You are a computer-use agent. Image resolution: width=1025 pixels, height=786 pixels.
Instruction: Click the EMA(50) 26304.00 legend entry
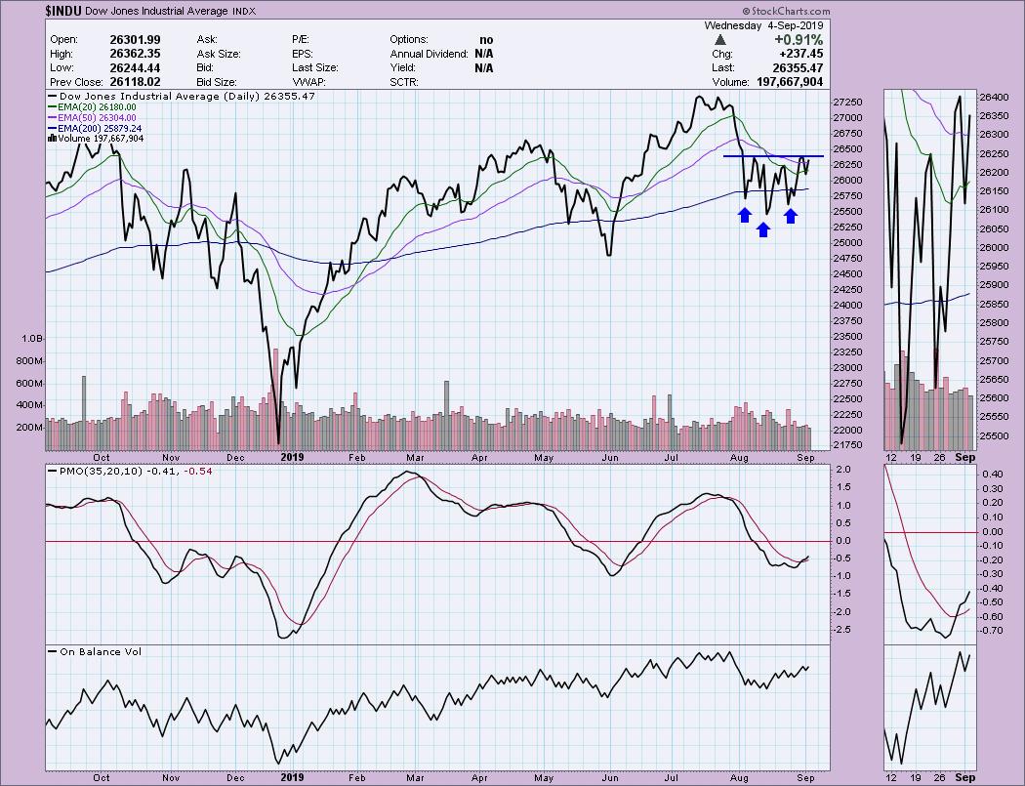pos(92,118)
